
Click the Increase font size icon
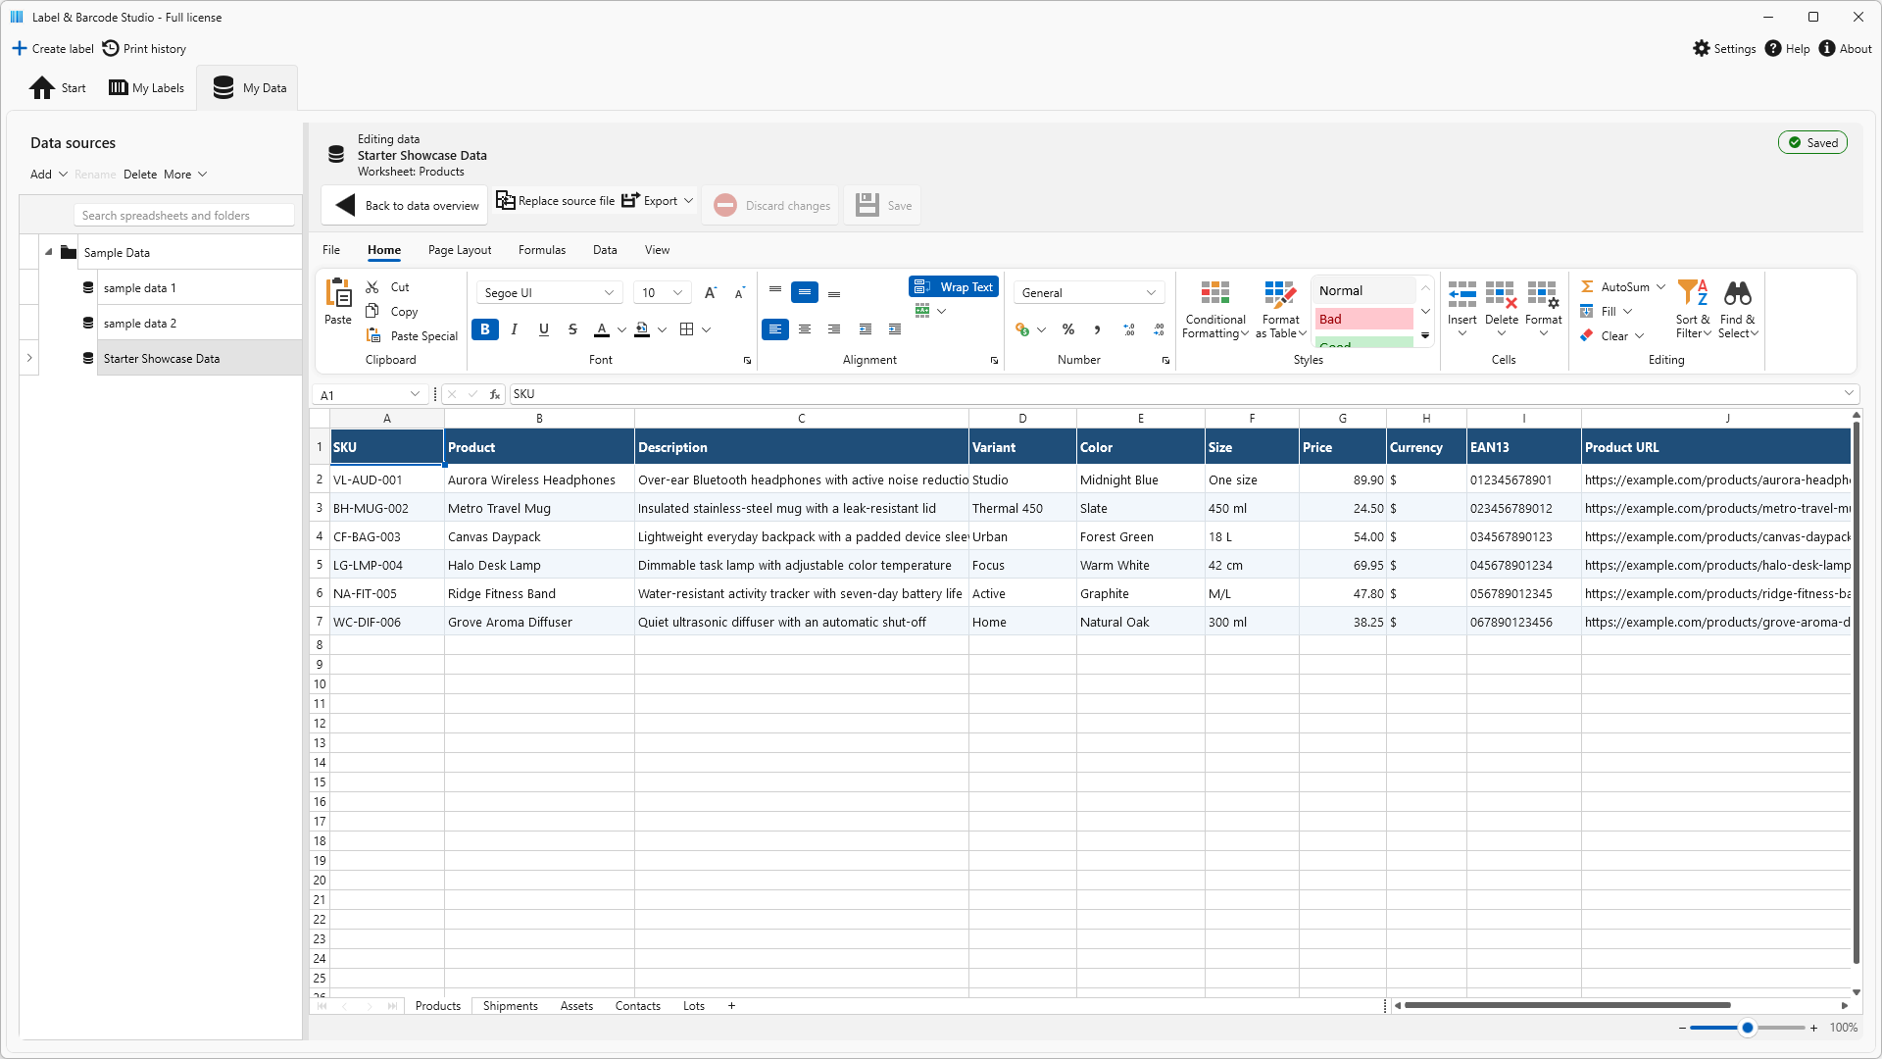click(711, 292)
